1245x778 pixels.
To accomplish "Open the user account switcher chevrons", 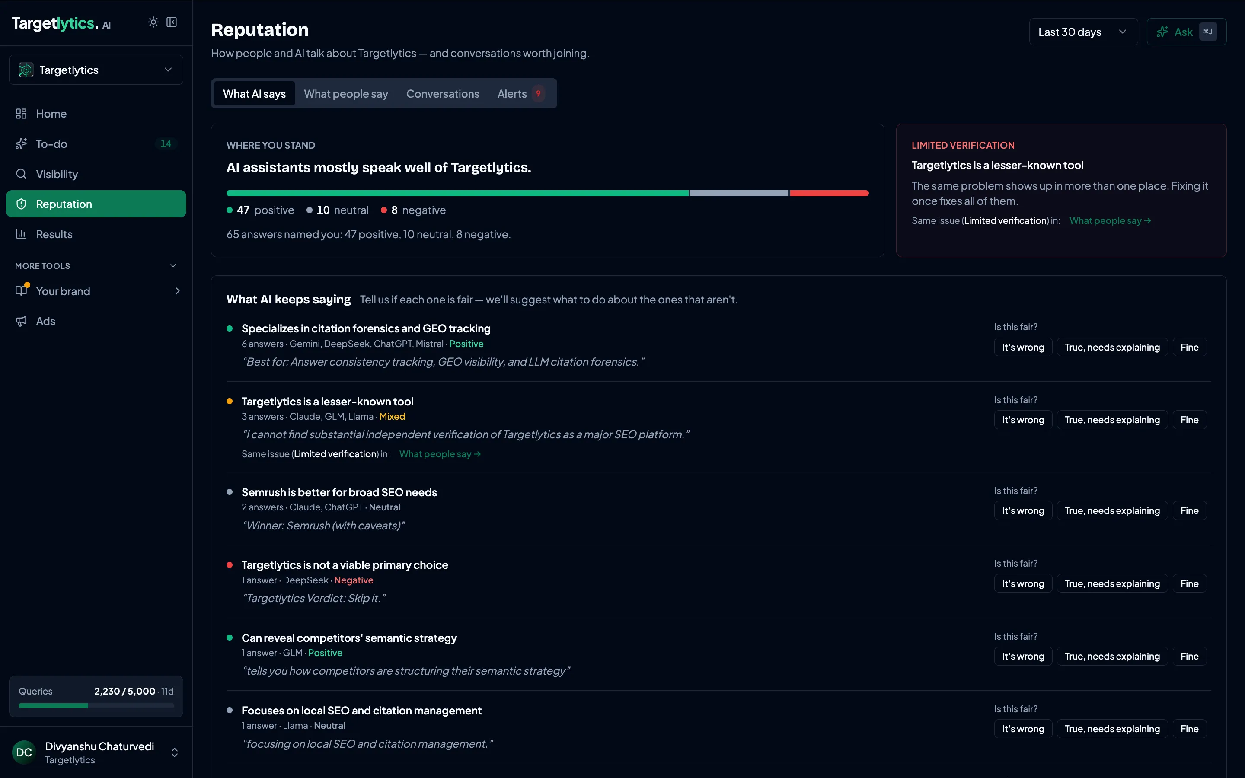I will tap(174, 752).
